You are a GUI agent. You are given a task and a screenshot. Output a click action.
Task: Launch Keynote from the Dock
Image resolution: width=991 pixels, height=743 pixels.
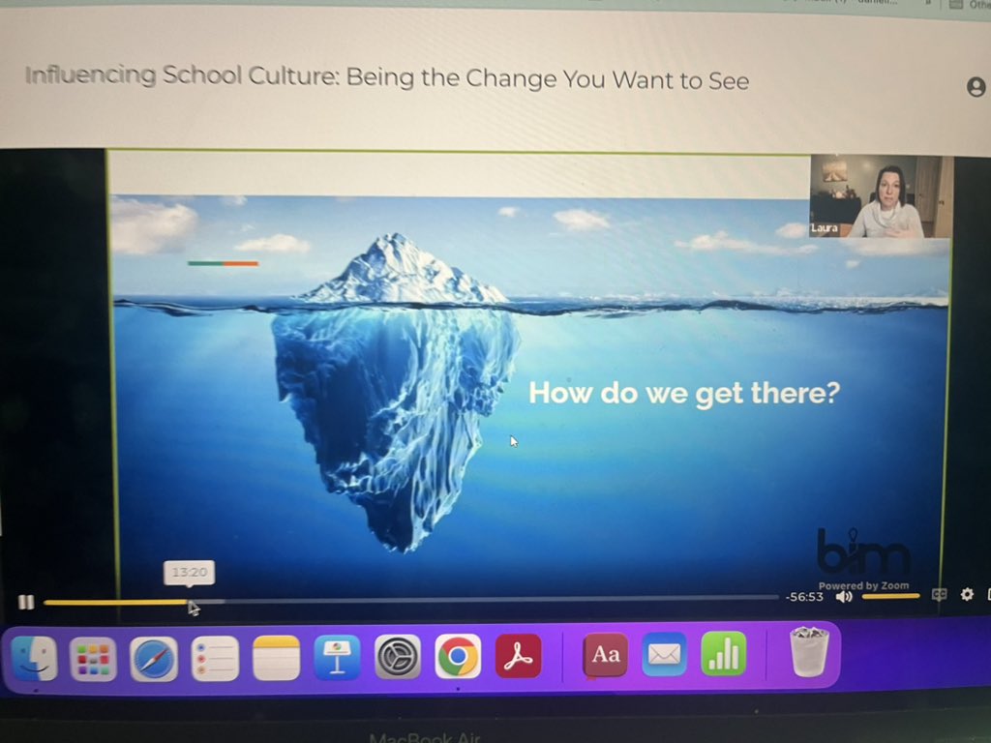coord(337,657)
